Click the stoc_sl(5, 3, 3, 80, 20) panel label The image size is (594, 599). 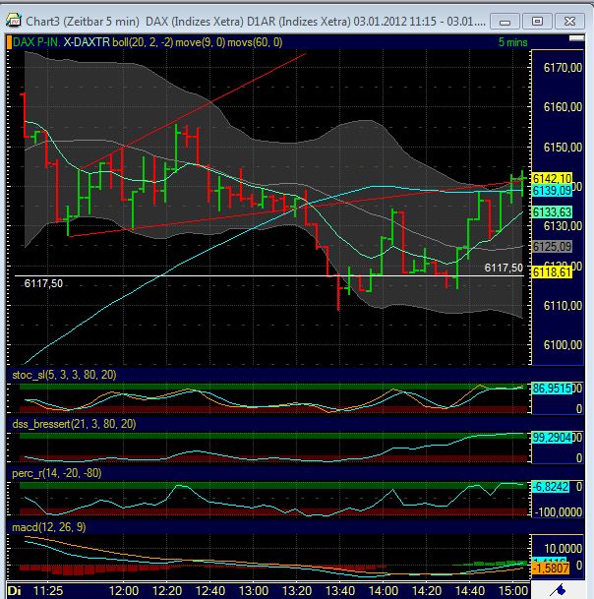(x=64, y=375)
